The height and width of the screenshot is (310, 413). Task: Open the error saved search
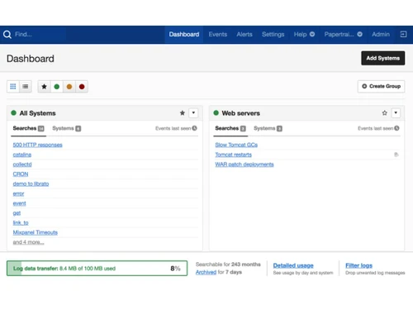18,193
